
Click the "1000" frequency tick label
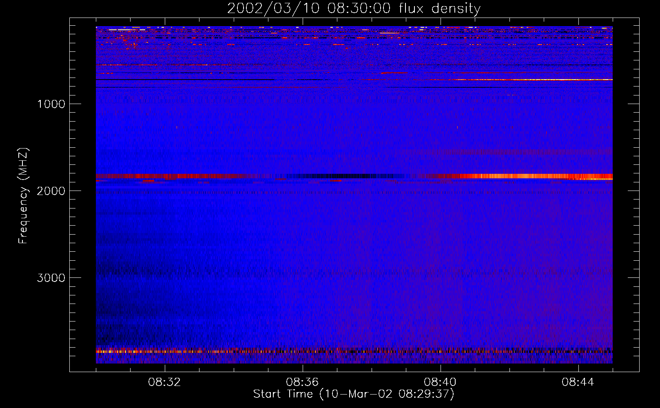coord(51,104)
